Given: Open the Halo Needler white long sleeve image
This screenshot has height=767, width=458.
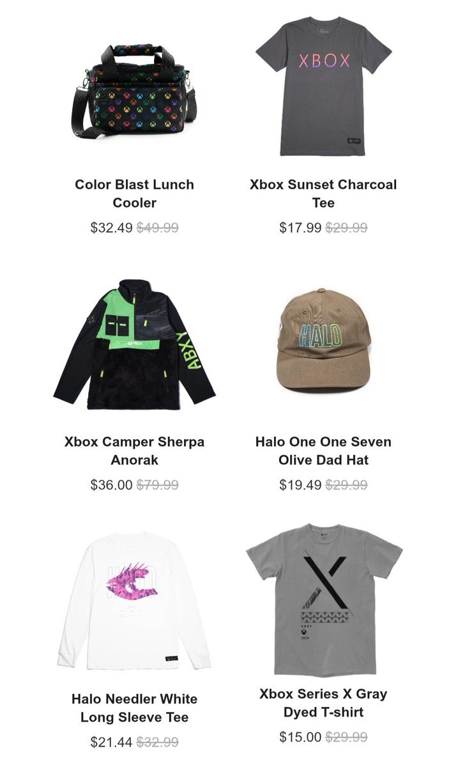Looking at the screenshot, I should coord(134,601).
